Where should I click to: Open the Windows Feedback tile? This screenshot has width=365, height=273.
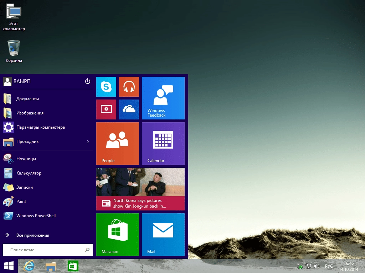163,98
